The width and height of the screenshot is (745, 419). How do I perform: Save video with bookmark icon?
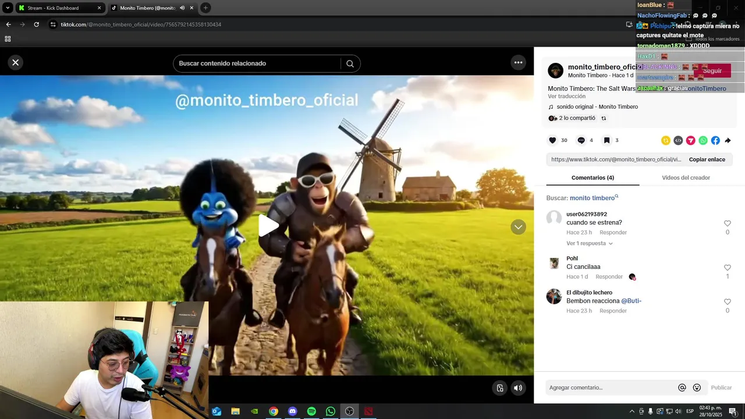606,140
